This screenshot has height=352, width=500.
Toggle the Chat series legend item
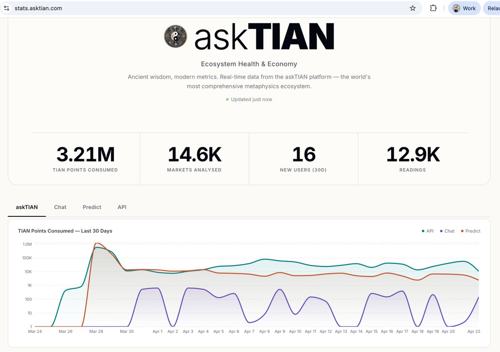447,231
